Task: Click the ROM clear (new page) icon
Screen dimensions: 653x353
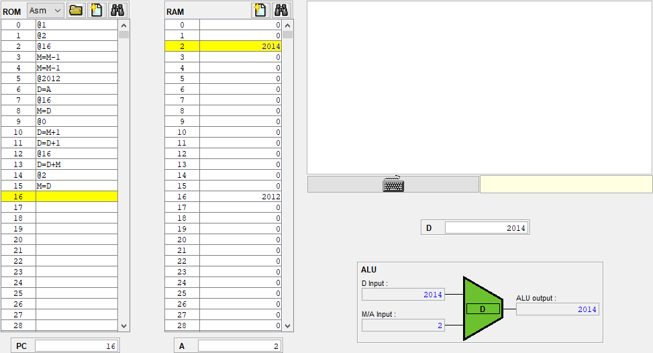Action: [x=97, y=10]
